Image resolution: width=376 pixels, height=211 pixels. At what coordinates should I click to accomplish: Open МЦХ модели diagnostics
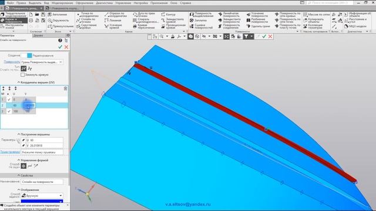355,26
